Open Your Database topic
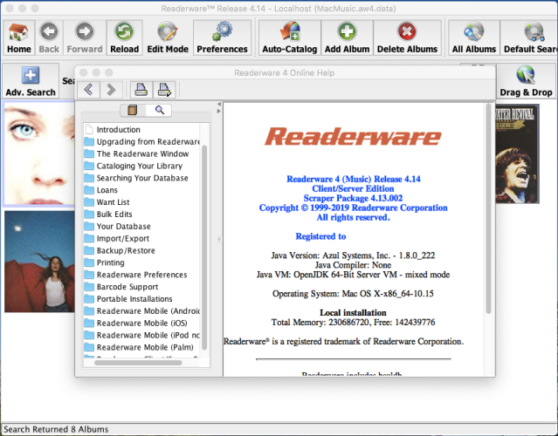Image resolution: width=558 pixels, height=436 pixels. pos(123,227)
